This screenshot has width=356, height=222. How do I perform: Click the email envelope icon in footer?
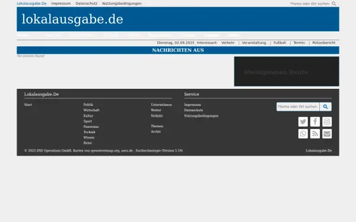click(x=327, y=134)
